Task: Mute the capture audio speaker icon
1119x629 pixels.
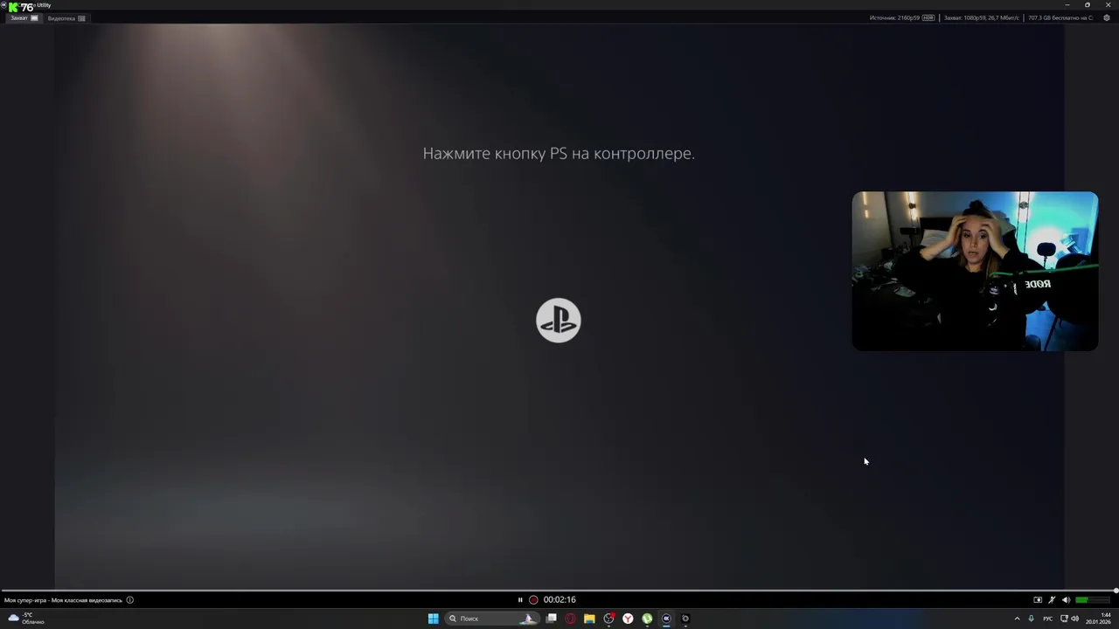Action: pos(1066,600)
